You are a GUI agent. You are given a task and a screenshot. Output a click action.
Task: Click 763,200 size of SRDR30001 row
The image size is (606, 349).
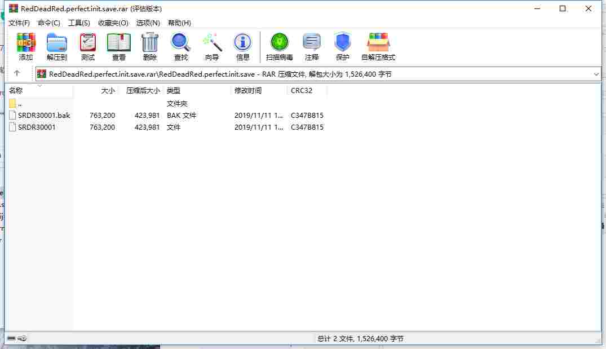coord(102,127)
